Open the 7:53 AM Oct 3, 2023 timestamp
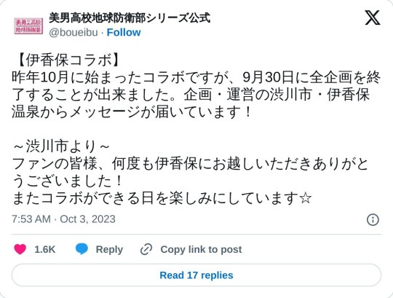 63,219
